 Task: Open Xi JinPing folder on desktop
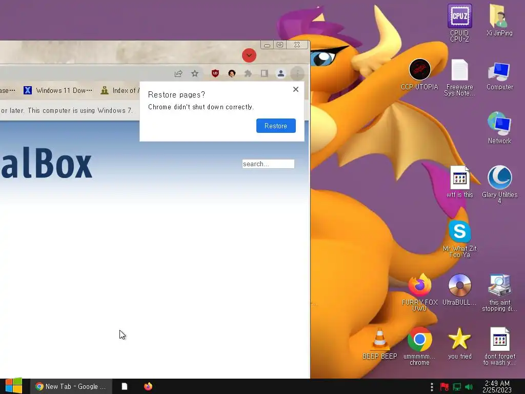point(499,20)
